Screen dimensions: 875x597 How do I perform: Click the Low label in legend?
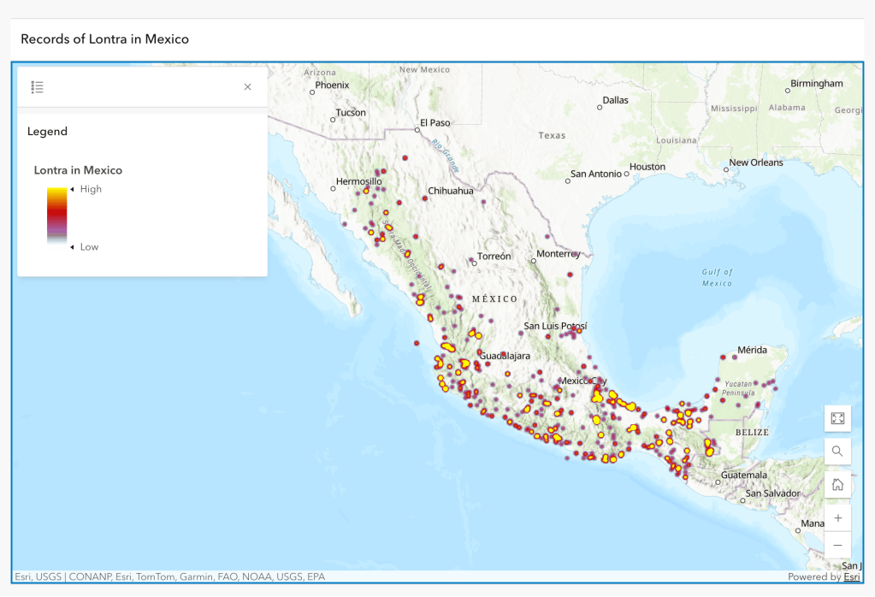pyautogui.click(x=89, y=247)
